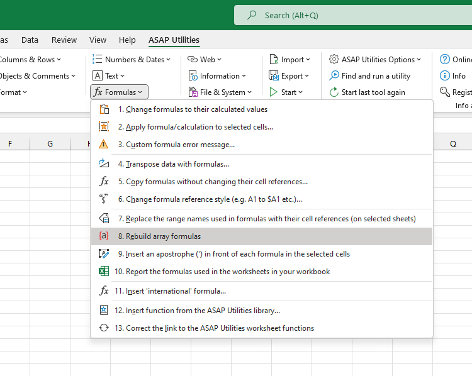Click the green Start last tool again icon
The width and height of the screenshot is (472, 376).
334,92
